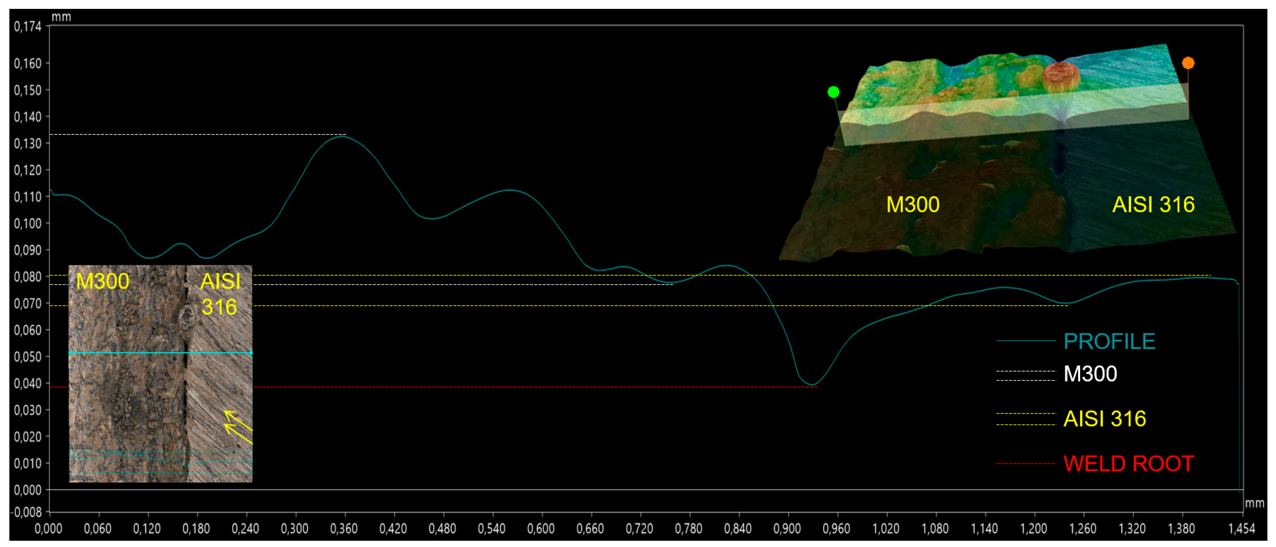Click cyan measurement line's right endpoint in inset

coord(251,352)
